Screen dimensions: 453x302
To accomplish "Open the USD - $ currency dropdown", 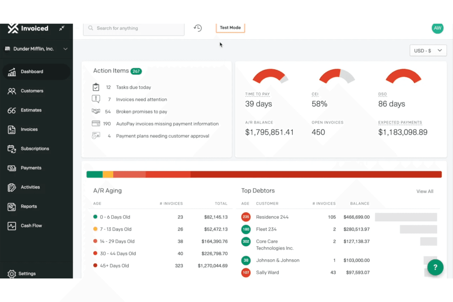I will [x=428, y=50].
